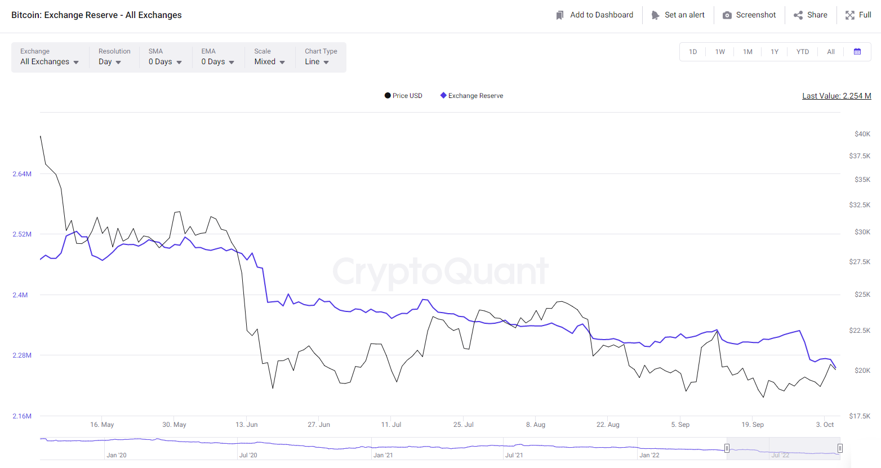Open the calendar date picker icon
881x468 pixels.
[857, 52]
